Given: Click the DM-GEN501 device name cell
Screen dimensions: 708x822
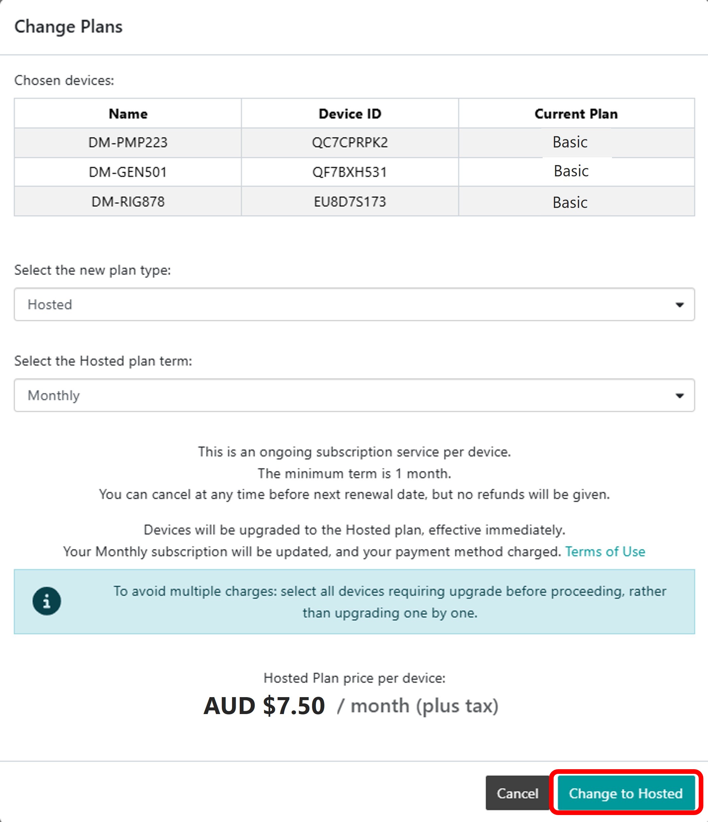Looking at the screenshot, I should click(128, 172).
